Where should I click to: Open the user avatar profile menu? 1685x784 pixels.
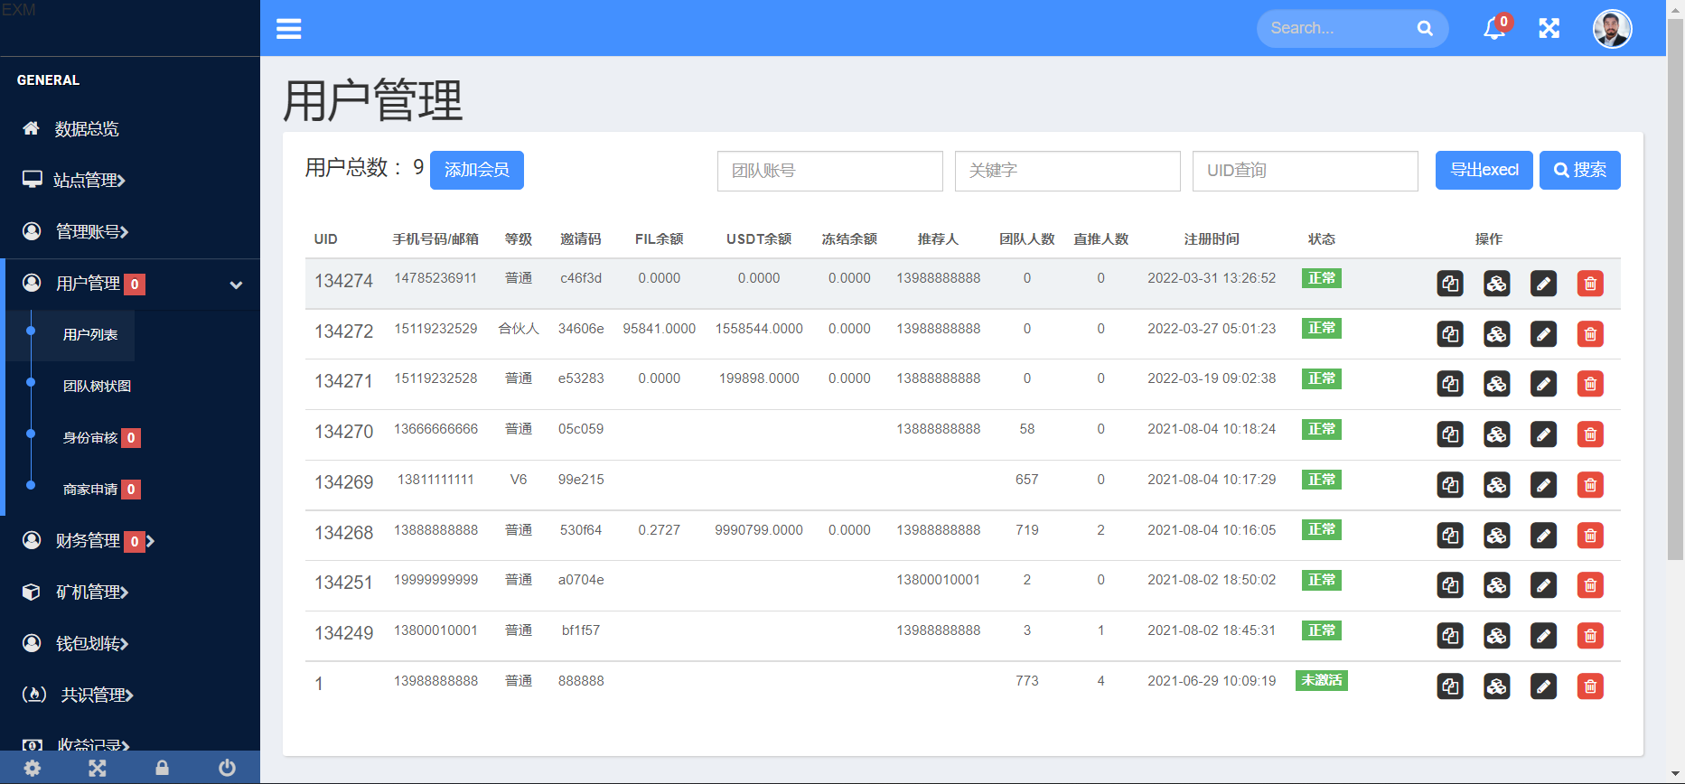(x=1612, y=29)
